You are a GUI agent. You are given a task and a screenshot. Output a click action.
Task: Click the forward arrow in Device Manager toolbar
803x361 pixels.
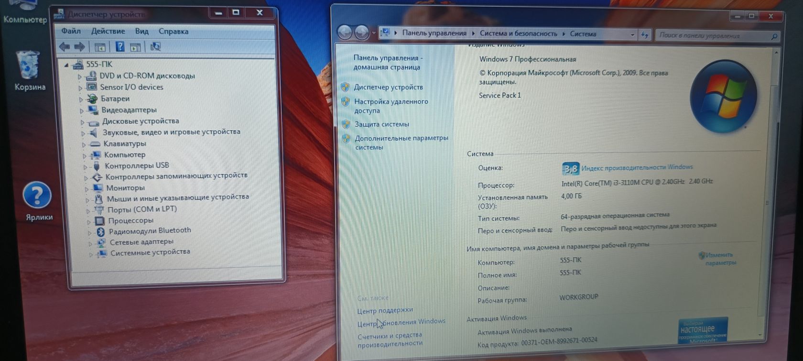[79, 47]
